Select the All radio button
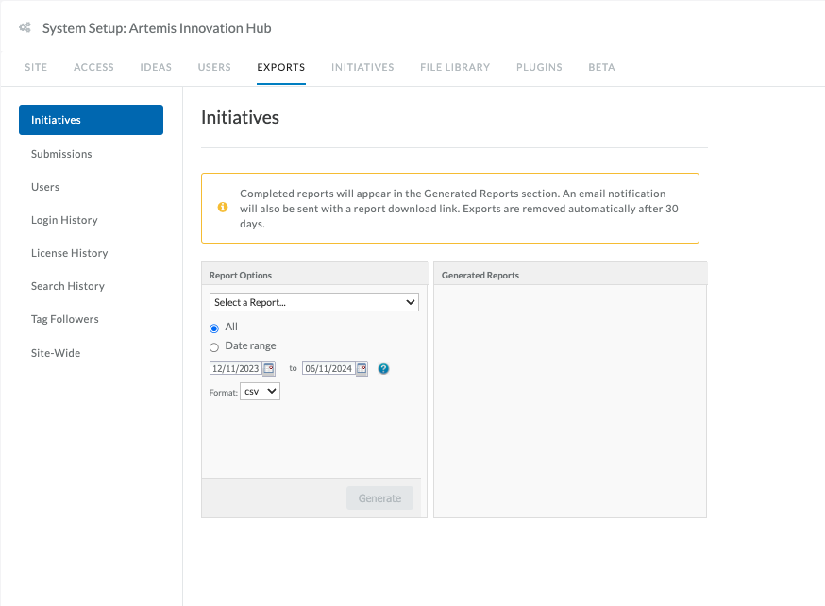Screen dimensions: 825x606 [x=214, y=328]
